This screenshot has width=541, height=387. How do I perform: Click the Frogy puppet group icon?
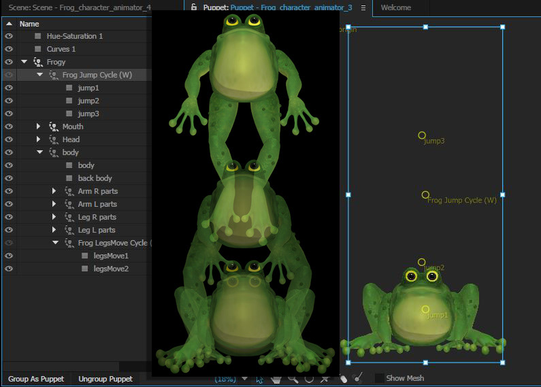pyautogui.click(x=38, y=62)
